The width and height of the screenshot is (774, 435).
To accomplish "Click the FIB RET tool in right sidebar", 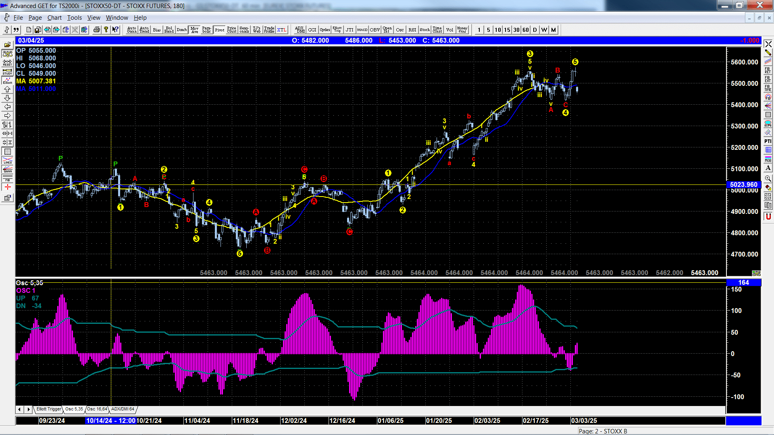I will tap(768, 70).
